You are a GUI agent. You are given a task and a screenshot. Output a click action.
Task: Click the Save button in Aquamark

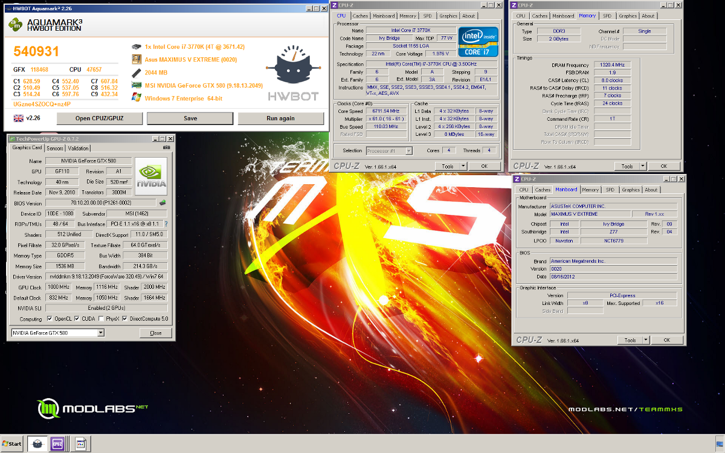tap(190, 118)
